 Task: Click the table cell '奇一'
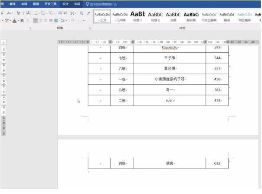pos(170,90)
